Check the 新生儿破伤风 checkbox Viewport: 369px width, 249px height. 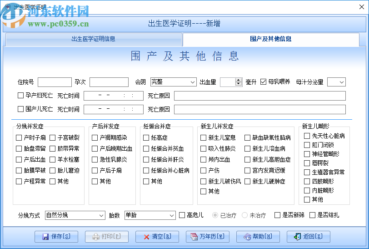203,182
